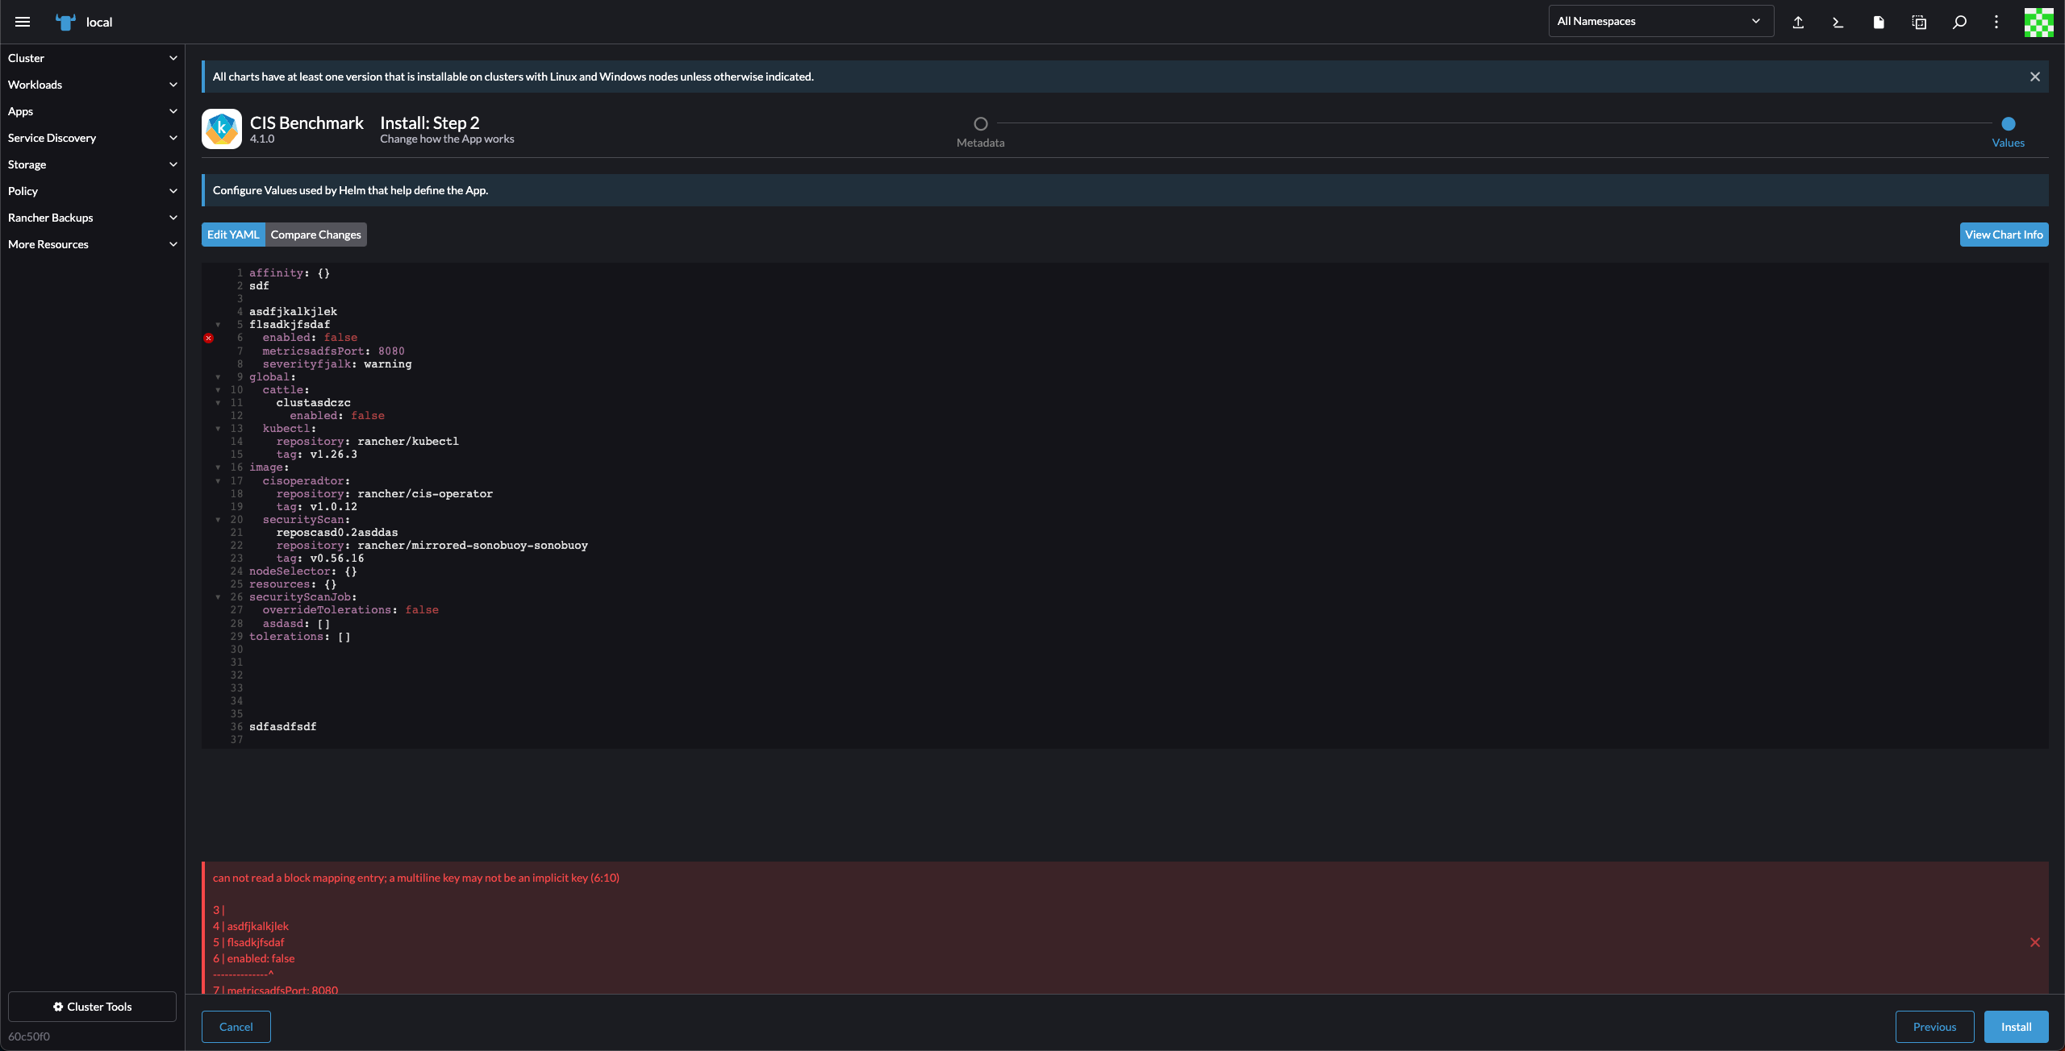The width and height of the screenshot is (2065, 1051).
Task: Open Cluster Tools
Action: (x=92, y=1006)
